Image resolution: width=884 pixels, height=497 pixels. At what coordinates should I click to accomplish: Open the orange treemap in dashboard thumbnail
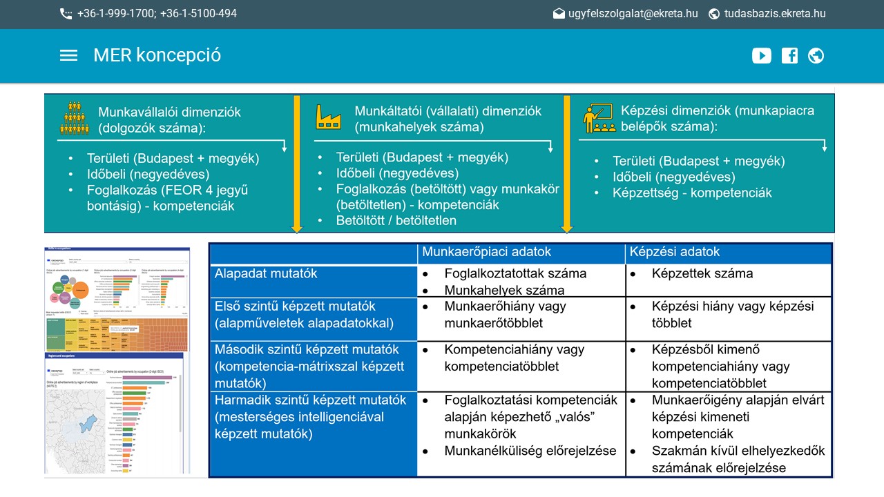(x=117, y=333)
